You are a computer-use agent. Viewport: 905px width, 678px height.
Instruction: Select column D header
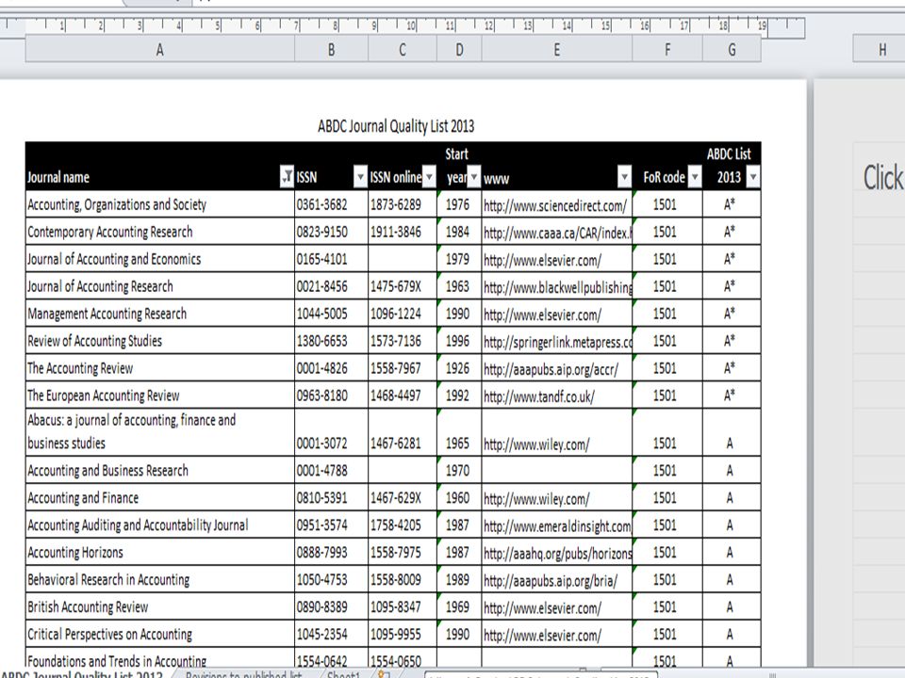pyautogui.click(x=459, y=50)
